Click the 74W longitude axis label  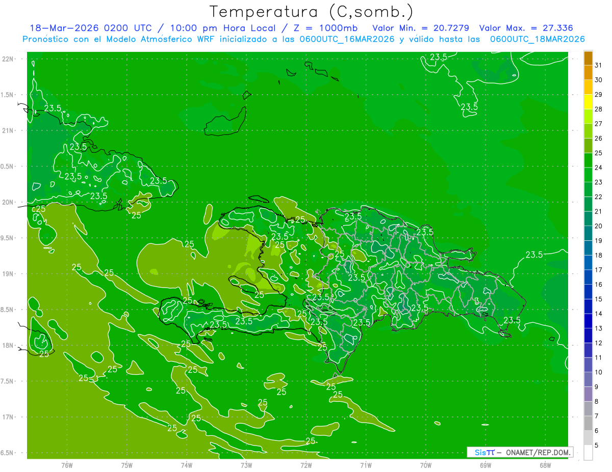pos(186,465)
